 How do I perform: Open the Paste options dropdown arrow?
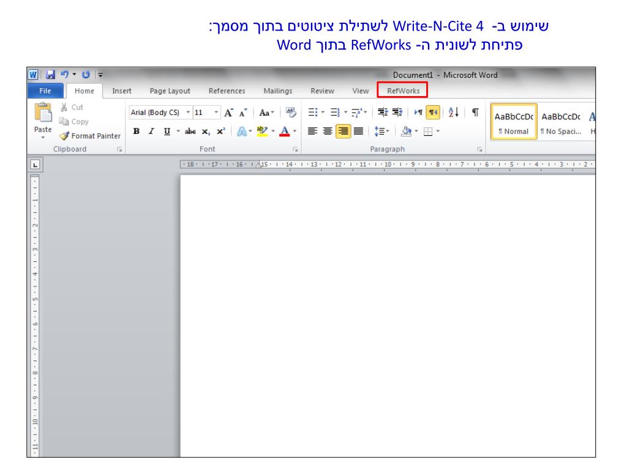(x=43, y=138)
